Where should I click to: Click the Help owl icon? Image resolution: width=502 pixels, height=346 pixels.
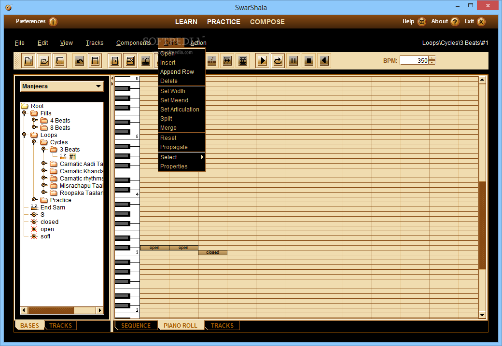[422, 22]
